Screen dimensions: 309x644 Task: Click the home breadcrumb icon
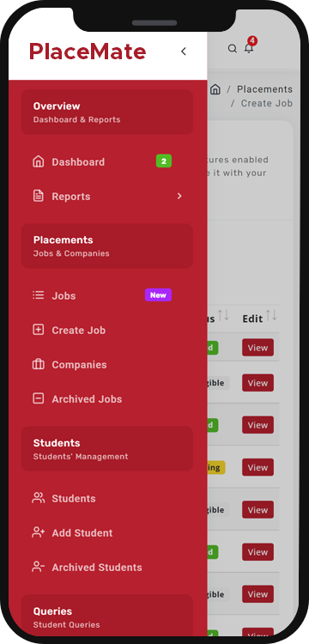coord(215,89)
